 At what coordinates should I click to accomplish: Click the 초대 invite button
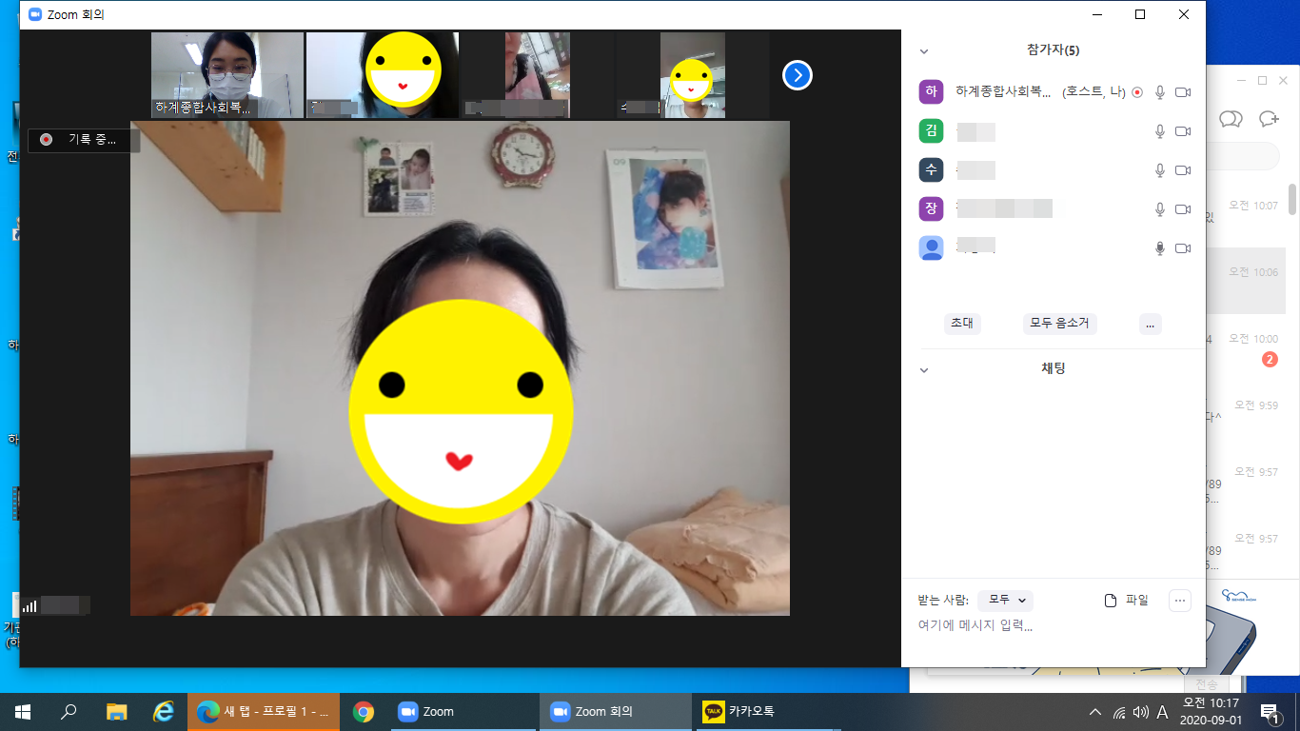click(962, 324)
